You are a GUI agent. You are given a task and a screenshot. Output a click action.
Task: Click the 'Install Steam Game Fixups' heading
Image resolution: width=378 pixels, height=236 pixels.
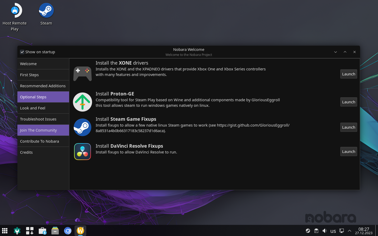tap(126, 119)
